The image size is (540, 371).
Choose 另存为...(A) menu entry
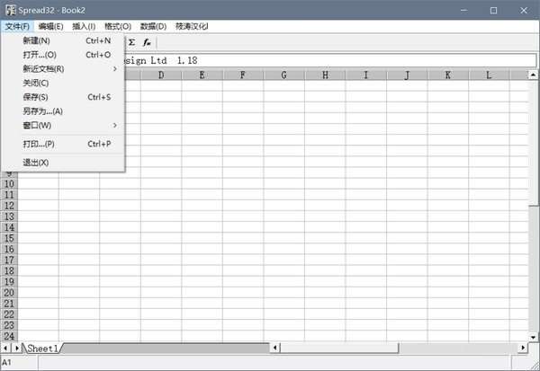[x=63, y=111]
